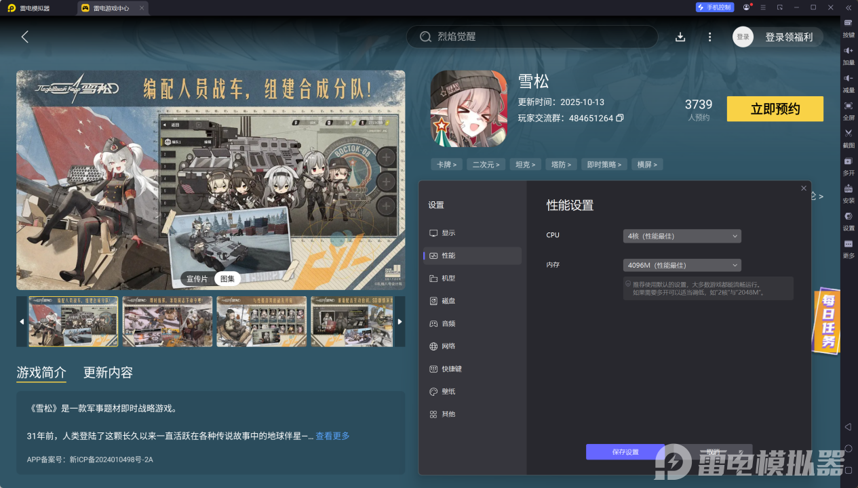The width and height of the screenshot is (858, 488).
Task: Select the 机型 settings category
Action: (448, 279)
